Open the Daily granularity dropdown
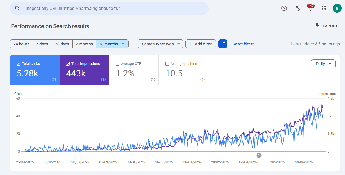Screen dimensions: 345x175 click(323, 64)
